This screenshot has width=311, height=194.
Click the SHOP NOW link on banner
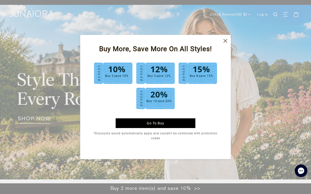pos(34,118)
